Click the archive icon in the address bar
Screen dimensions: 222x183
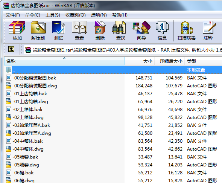[x=28, y=50]
